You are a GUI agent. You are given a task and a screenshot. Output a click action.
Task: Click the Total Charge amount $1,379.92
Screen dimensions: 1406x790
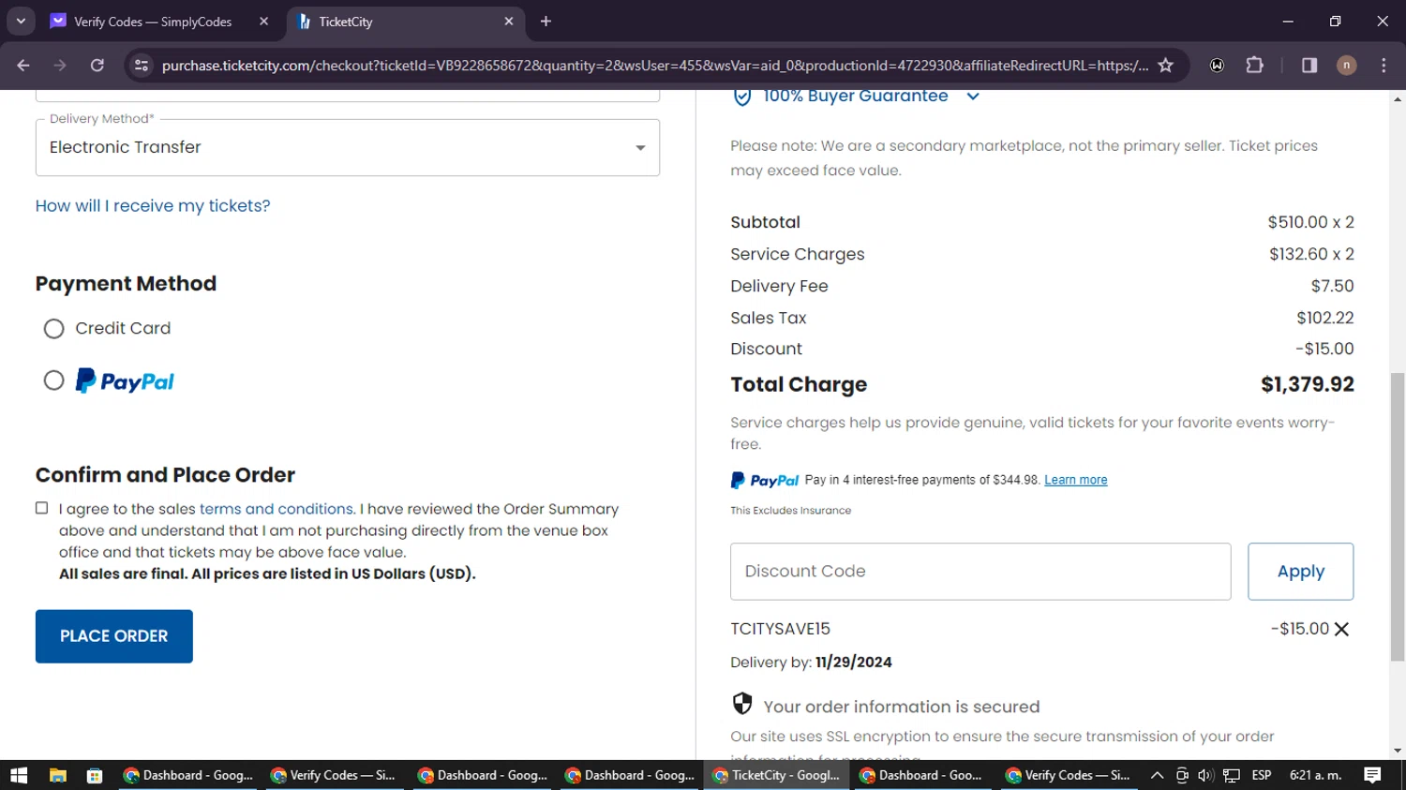(x=1308, y=384)
